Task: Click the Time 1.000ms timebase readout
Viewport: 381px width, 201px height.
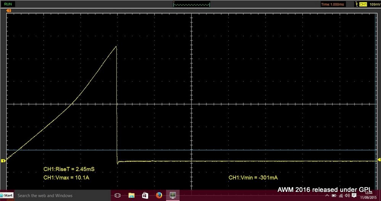Action: pyautogui.click(x=333, y=4)
